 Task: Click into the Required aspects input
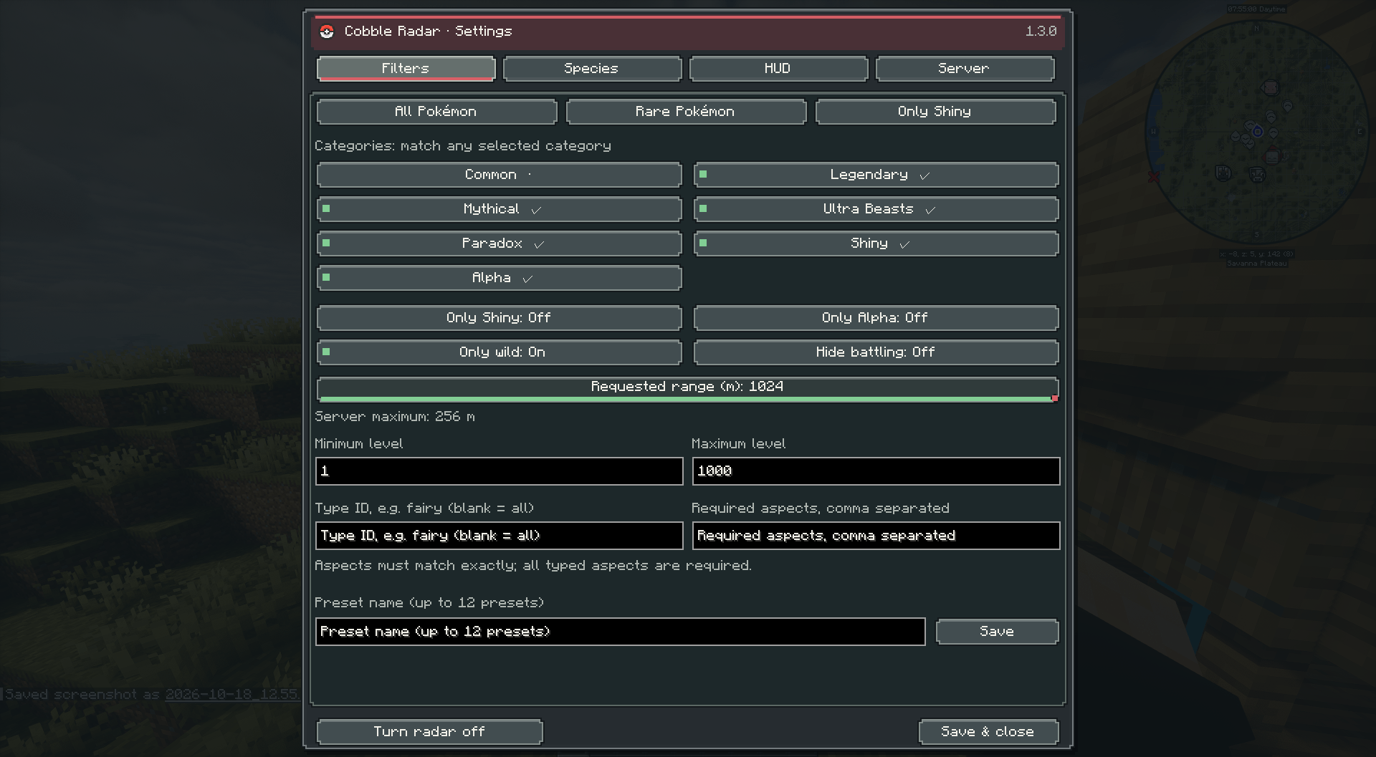click(x=876, y=536)
